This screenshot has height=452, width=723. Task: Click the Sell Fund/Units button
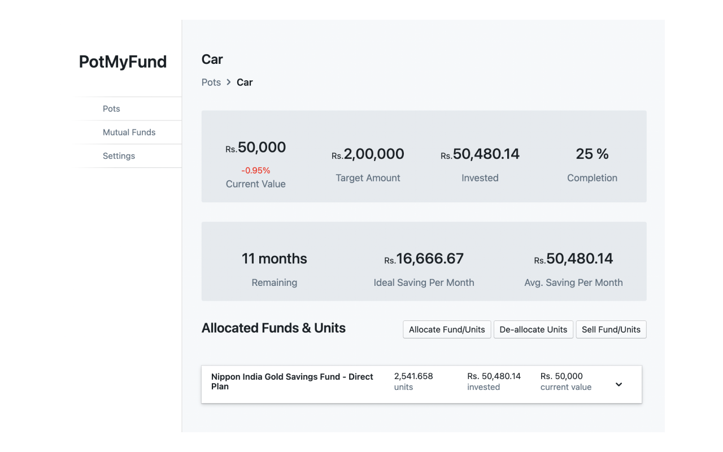611,329
